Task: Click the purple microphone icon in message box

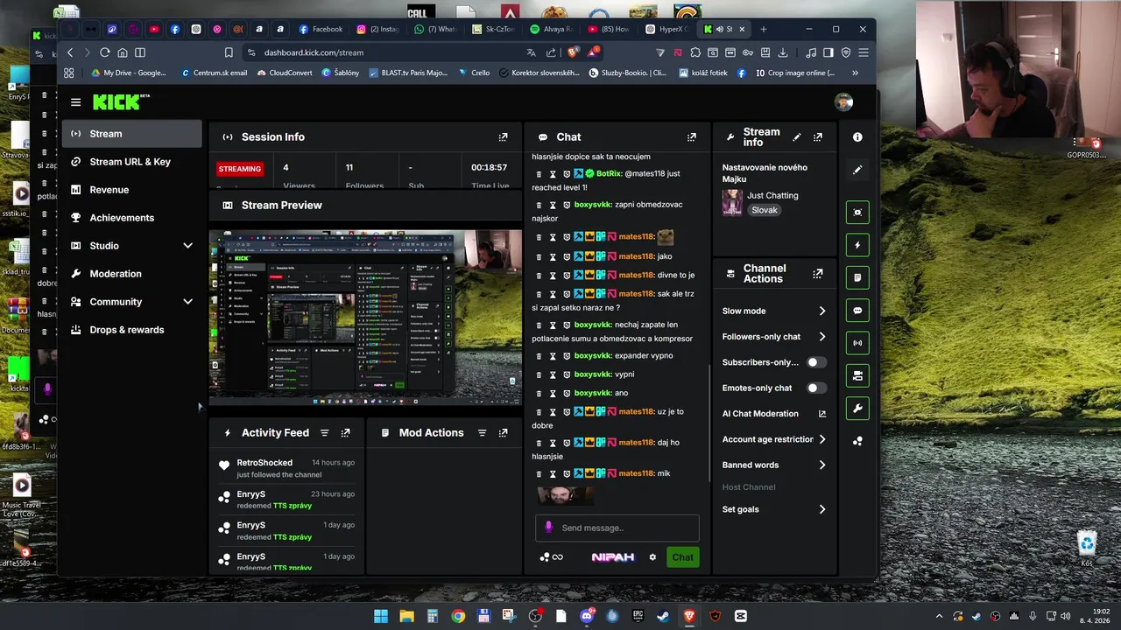Action: 549,528
